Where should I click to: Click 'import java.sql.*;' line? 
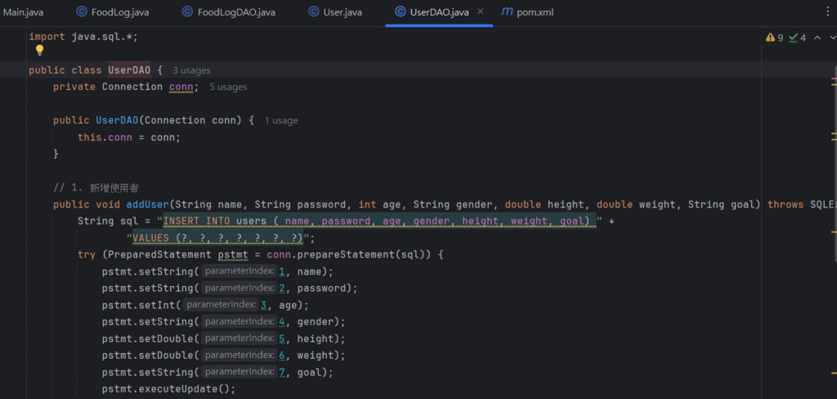[83, 37]
